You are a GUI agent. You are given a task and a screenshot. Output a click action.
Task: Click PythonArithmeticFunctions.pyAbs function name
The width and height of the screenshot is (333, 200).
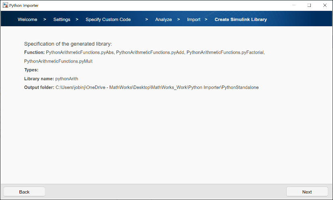point(80,52)
